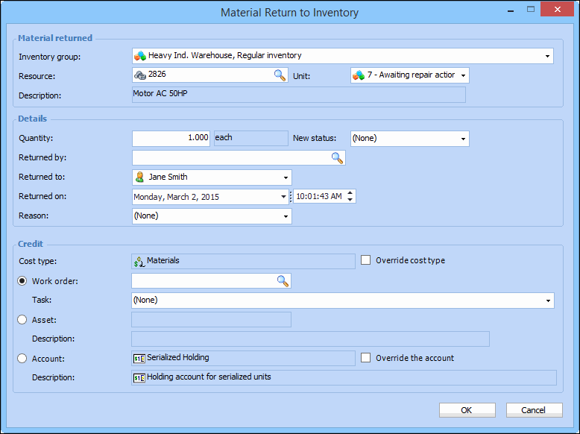
Task: Open the Inventory group dropdown
Action: pyautogui.click(x=548, y=56)
